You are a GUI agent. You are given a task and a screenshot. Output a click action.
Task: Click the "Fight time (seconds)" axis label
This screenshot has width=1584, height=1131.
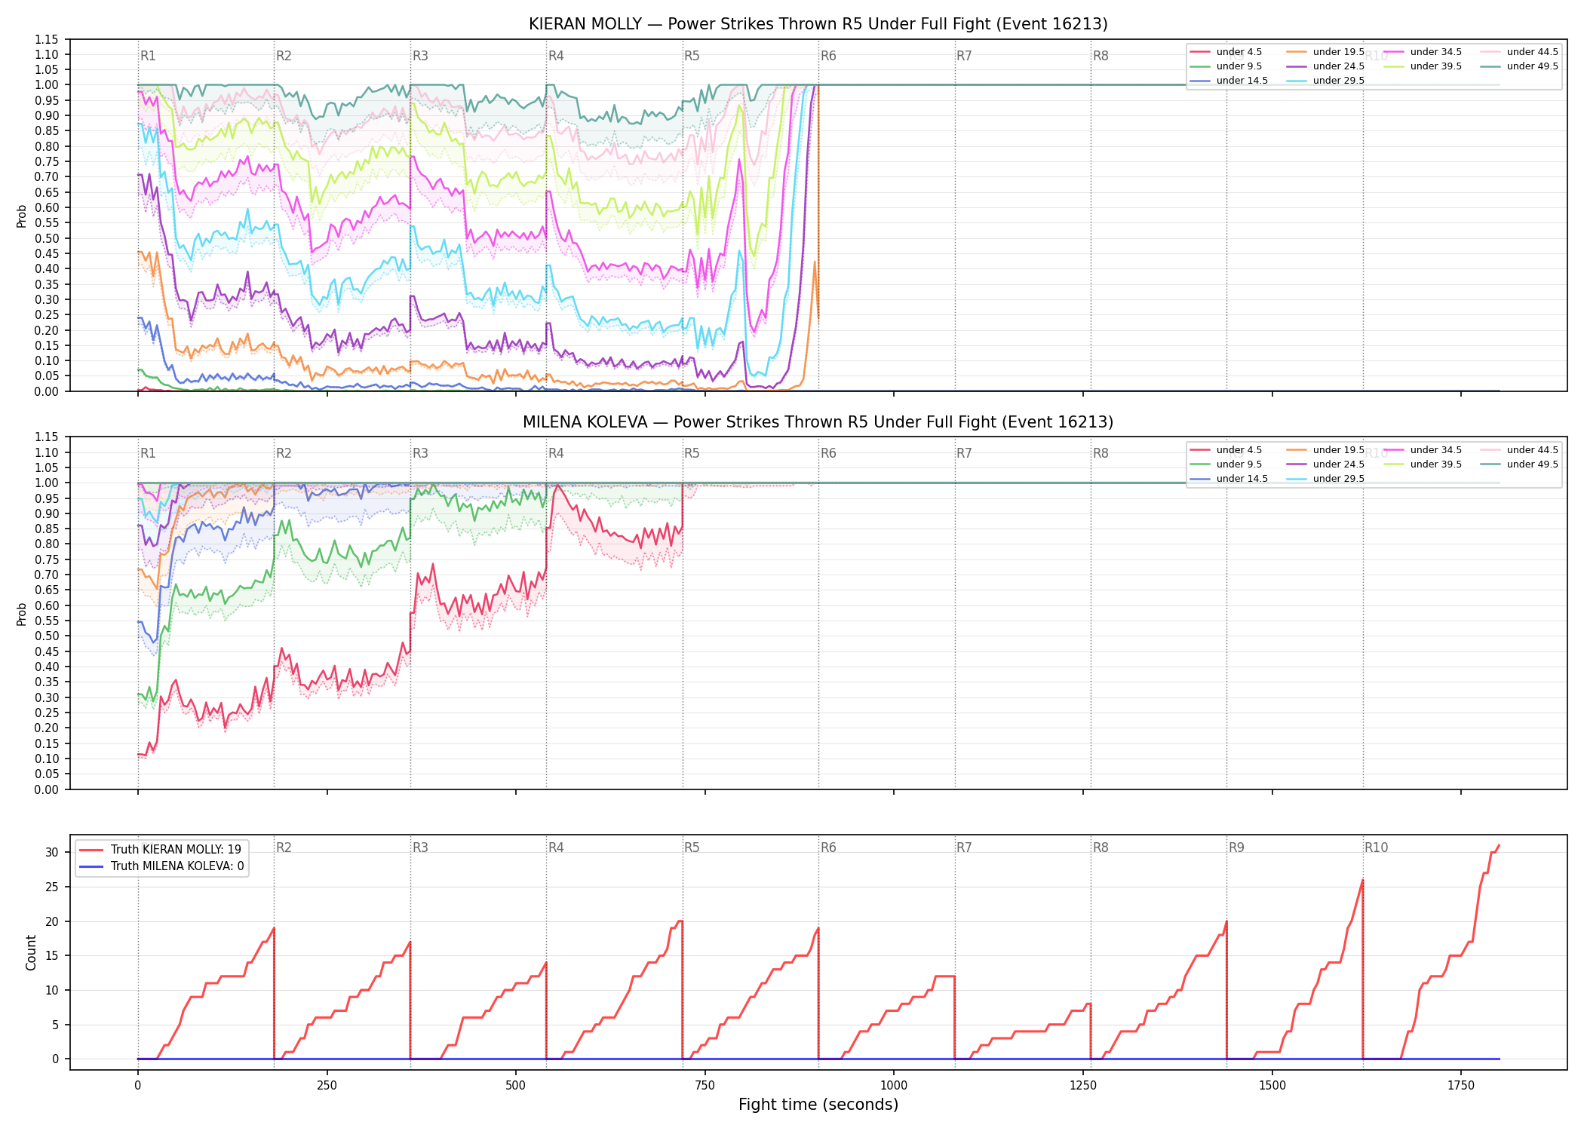coord(818,1105)
